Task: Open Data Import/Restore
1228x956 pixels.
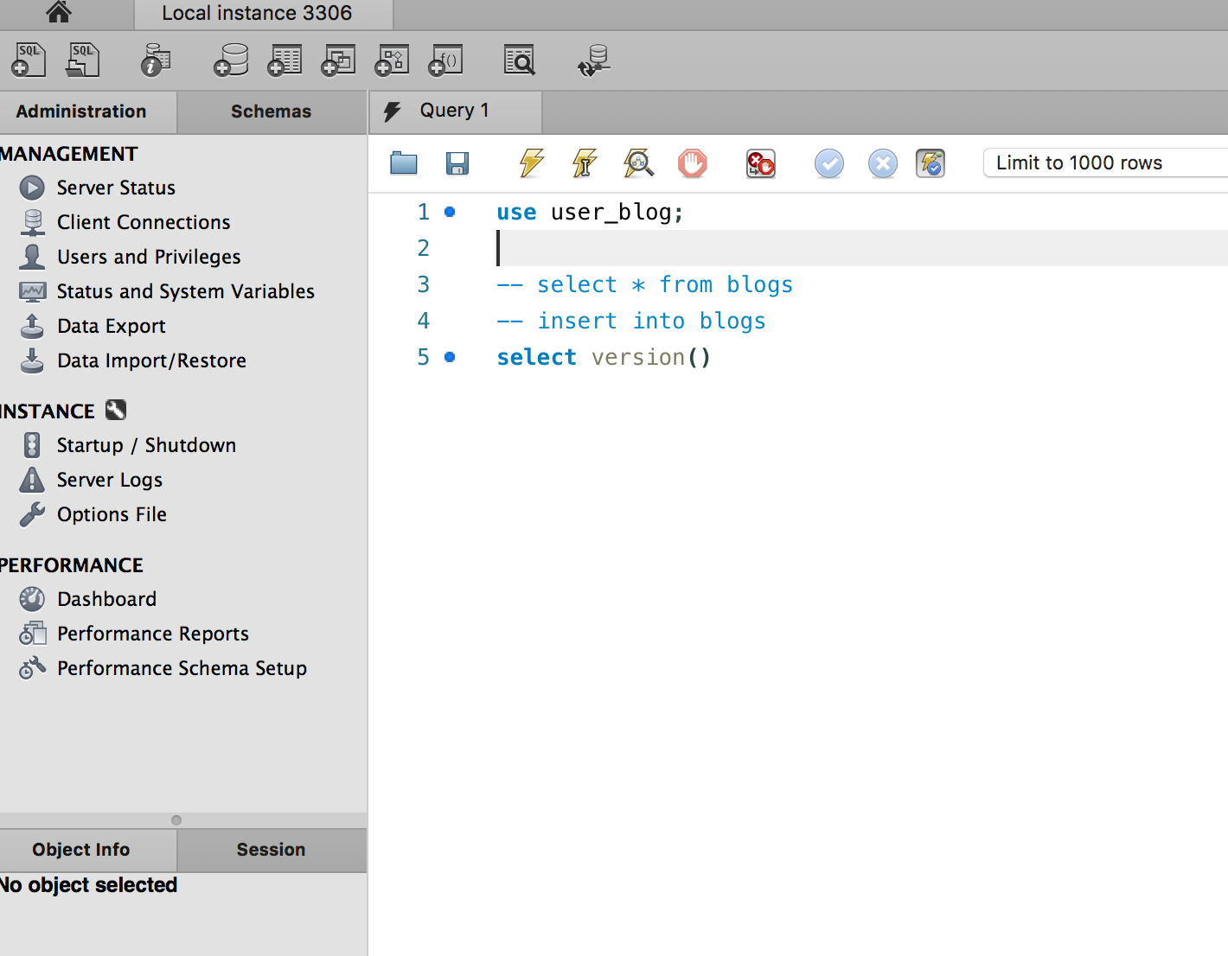Action: (151, 360)
